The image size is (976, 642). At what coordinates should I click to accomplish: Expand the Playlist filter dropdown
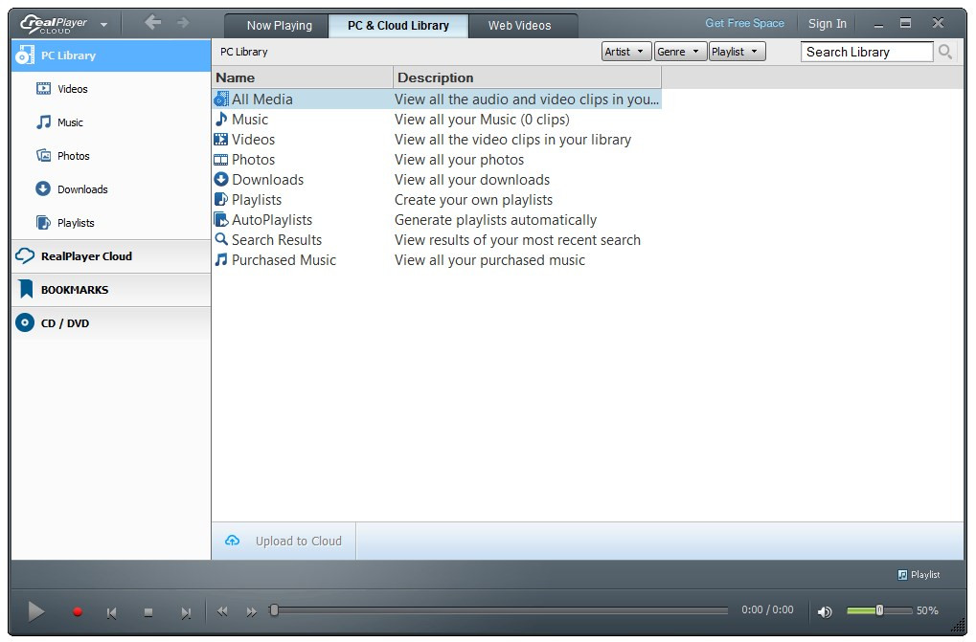[737, 52]
